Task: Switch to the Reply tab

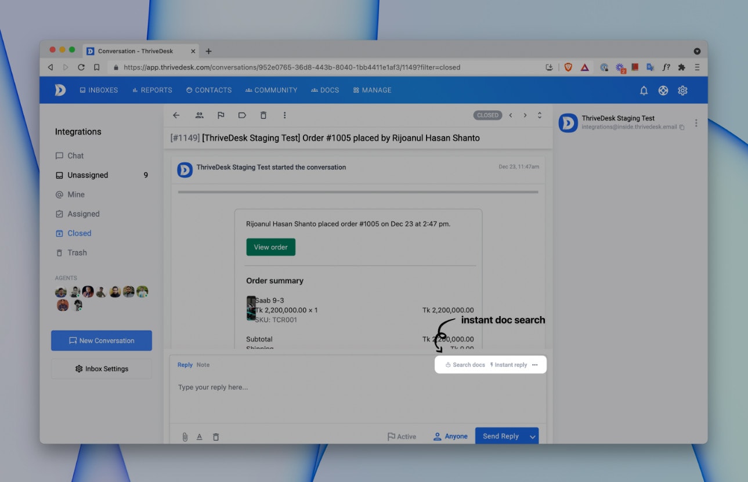Action: (x=185, y=365)
